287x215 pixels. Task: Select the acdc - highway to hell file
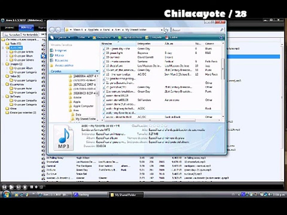click(x=119, y=109)
